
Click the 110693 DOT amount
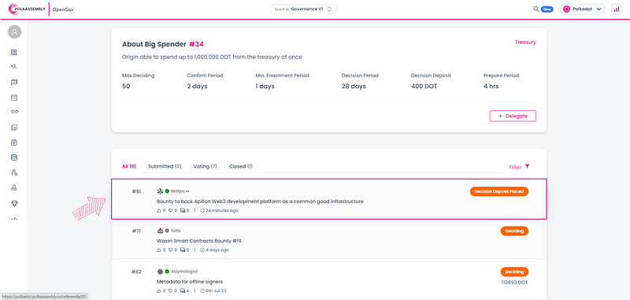pyautogui.click(x=515, y=283)
